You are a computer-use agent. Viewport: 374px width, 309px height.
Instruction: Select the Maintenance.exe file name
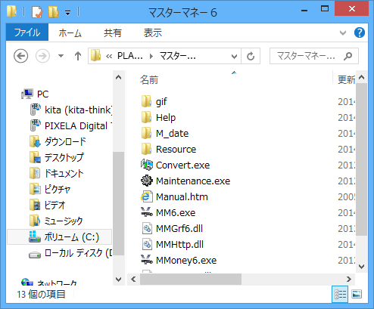coord(193,181)
